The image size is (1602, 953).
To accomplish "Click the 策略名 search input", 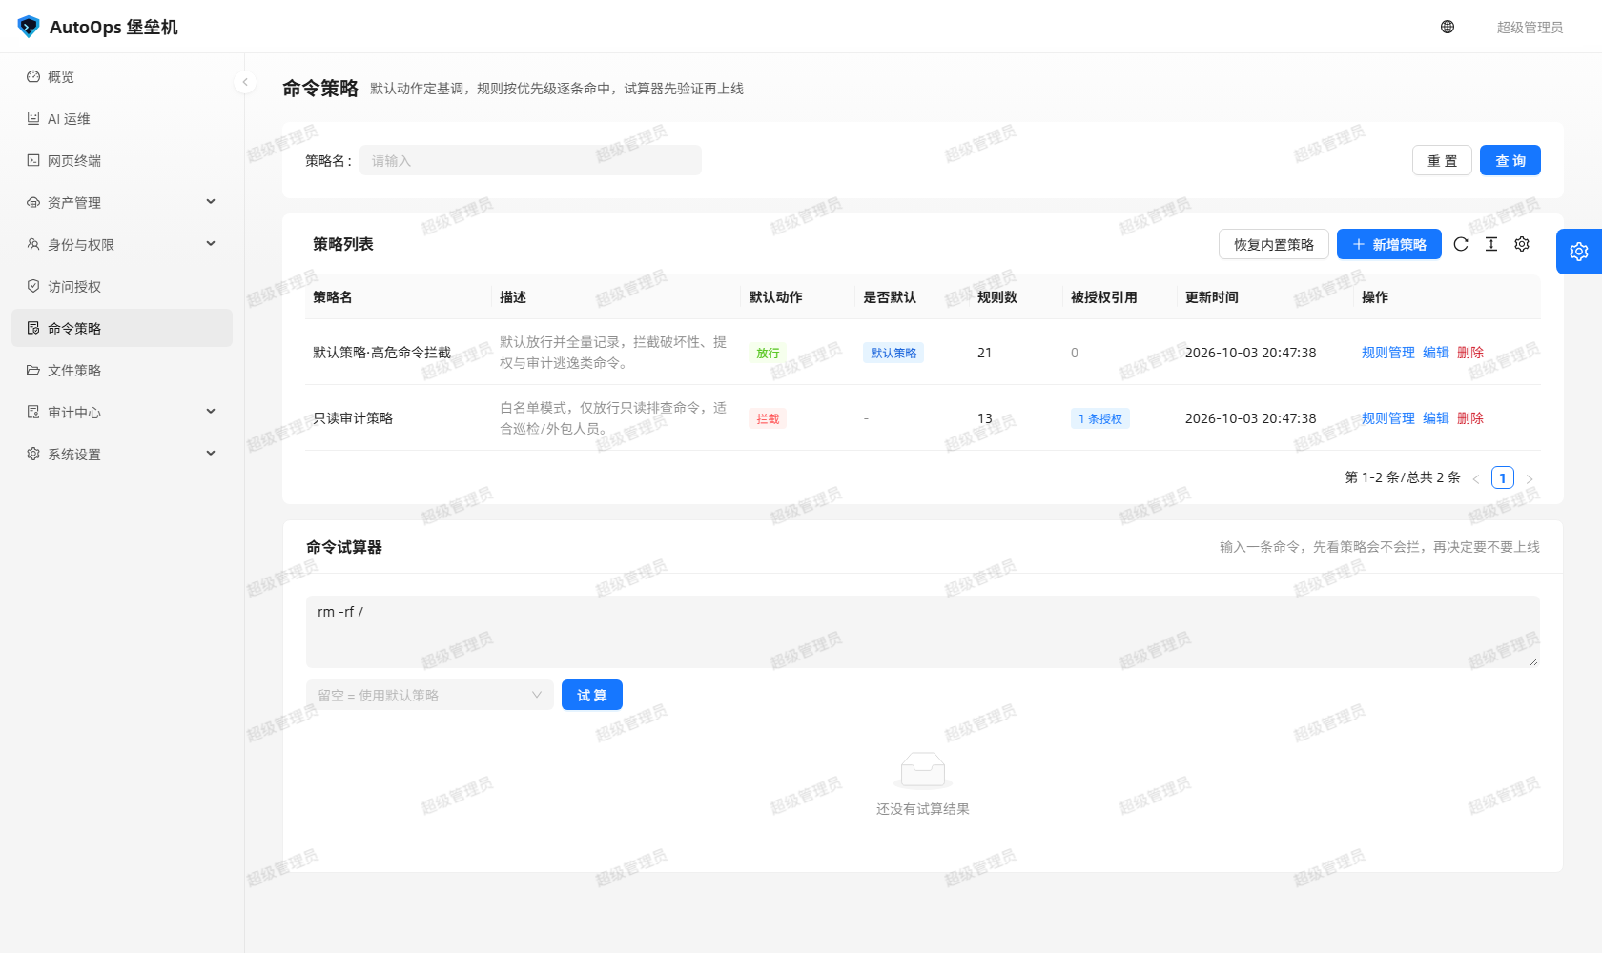I will coord(531,160).
